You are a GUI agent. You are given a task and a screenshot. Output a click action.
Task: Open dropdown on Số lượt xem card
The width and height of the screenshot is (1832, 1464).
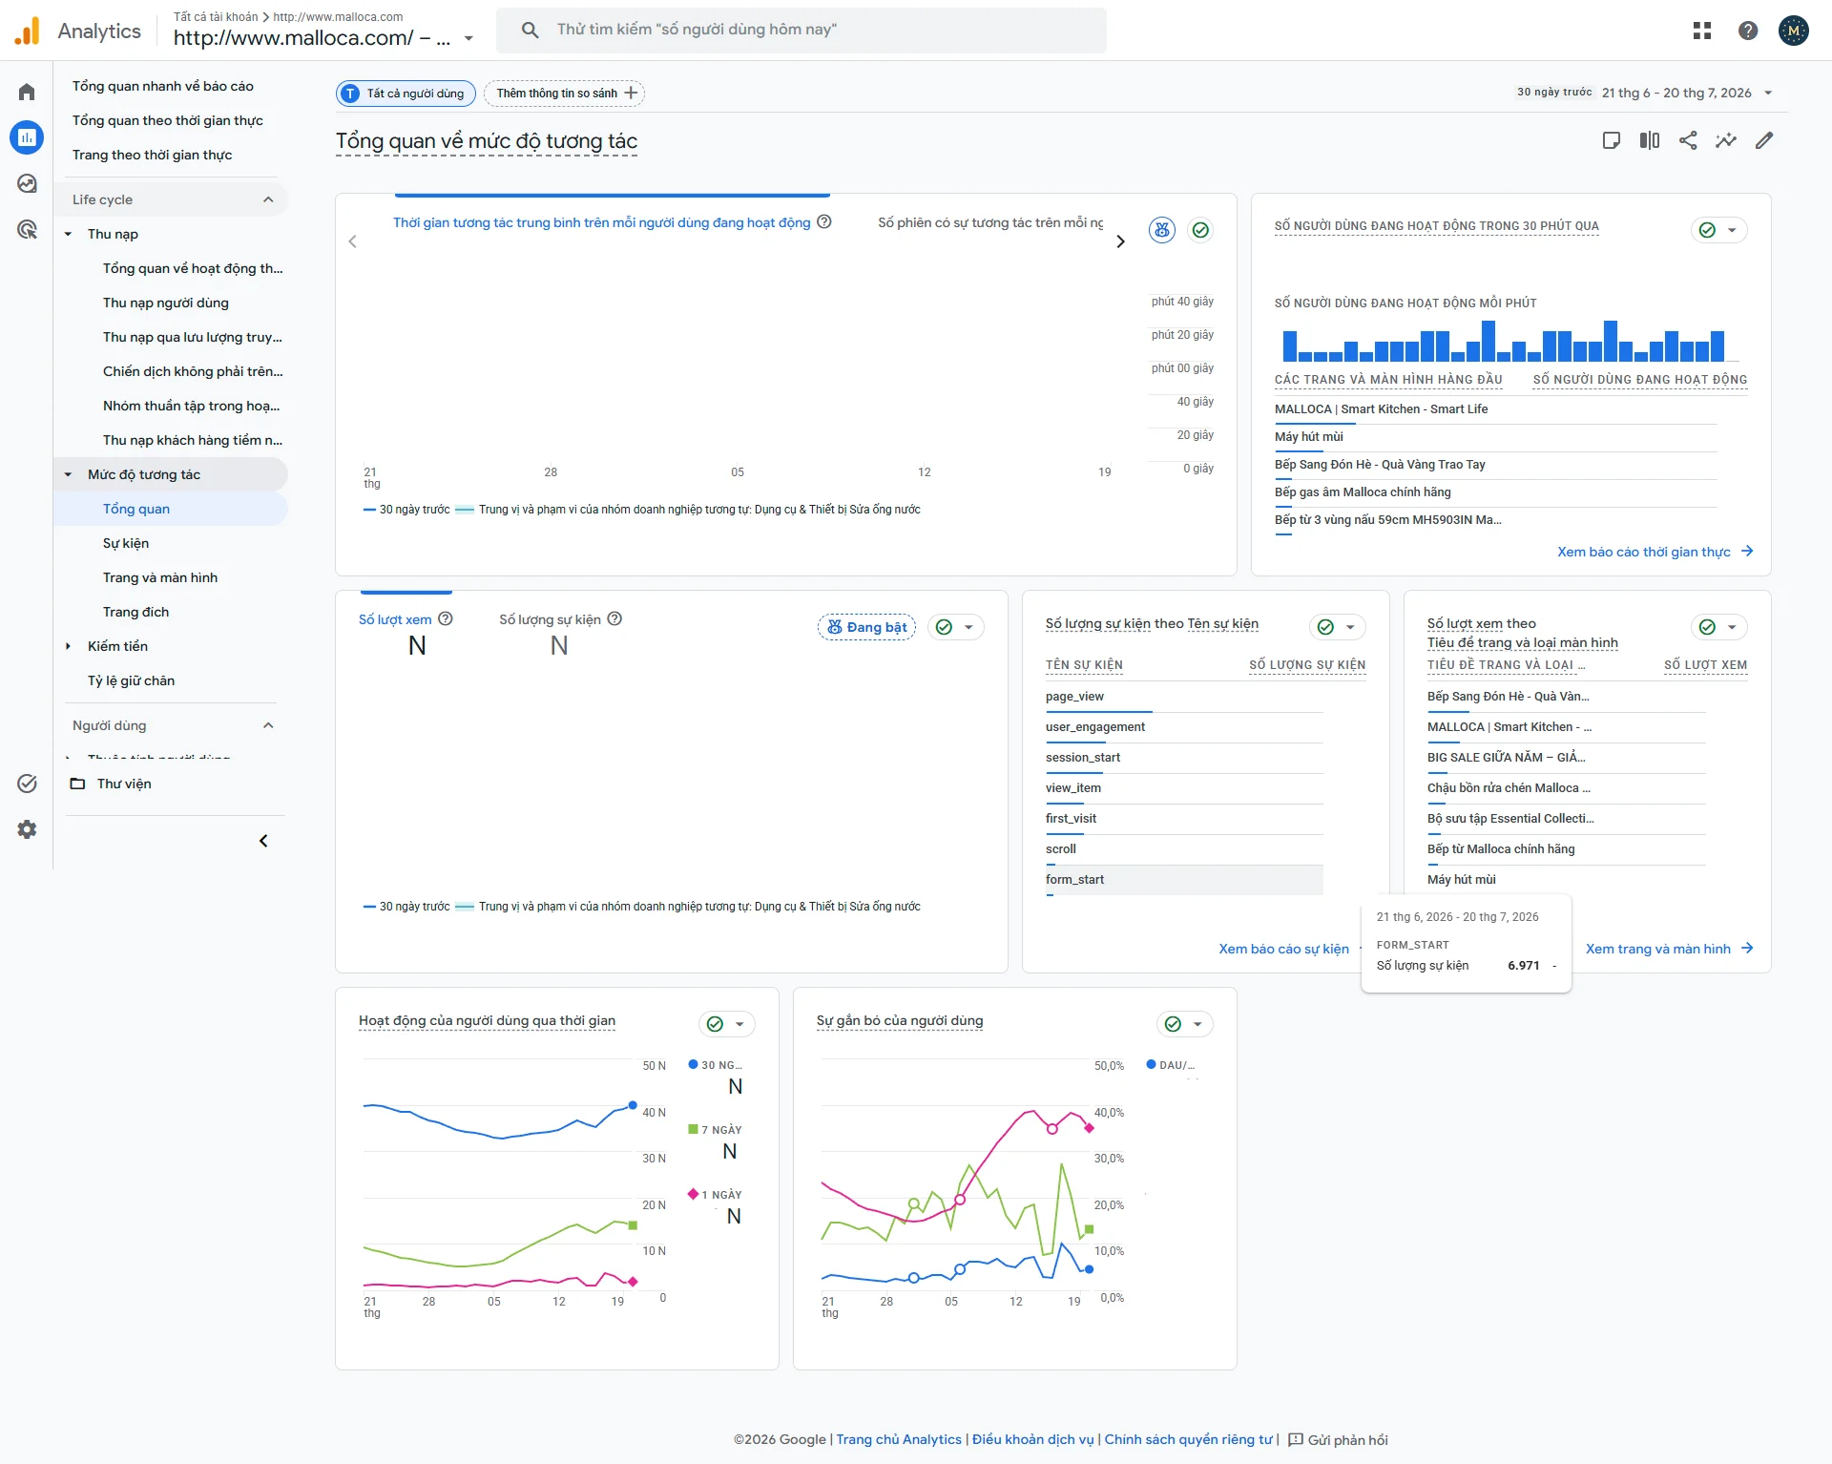pos(968,627)
